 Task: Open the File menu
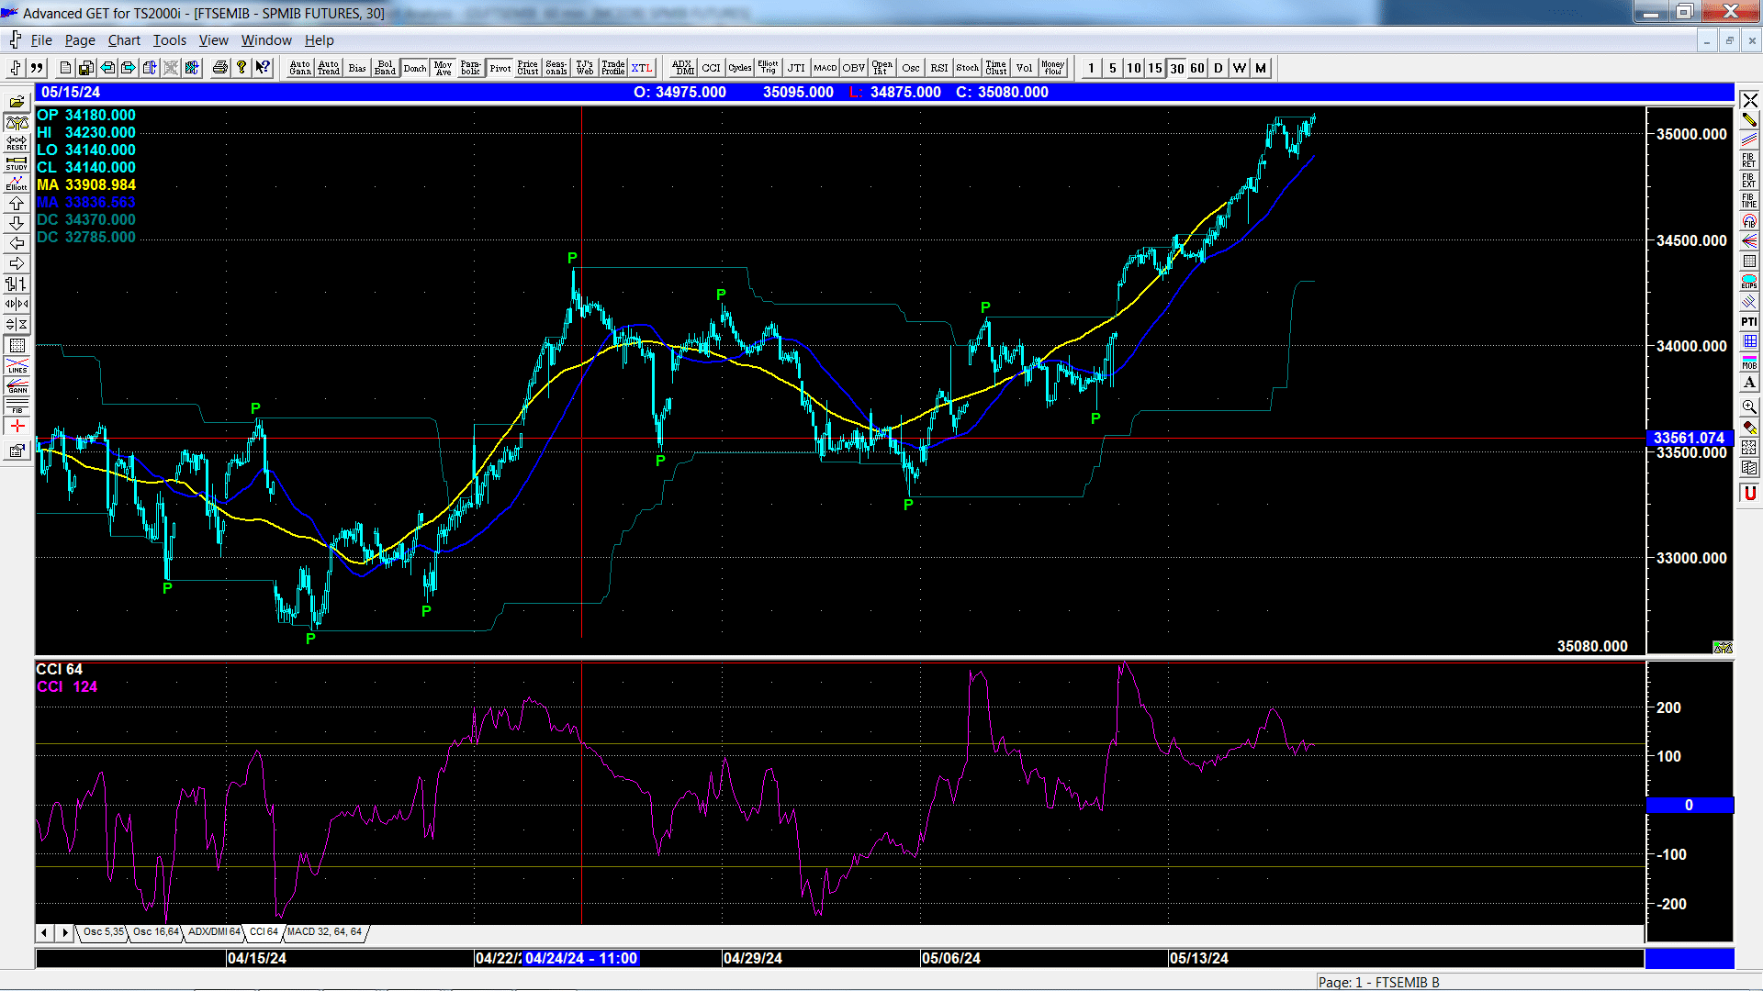(x=41, y=40)
